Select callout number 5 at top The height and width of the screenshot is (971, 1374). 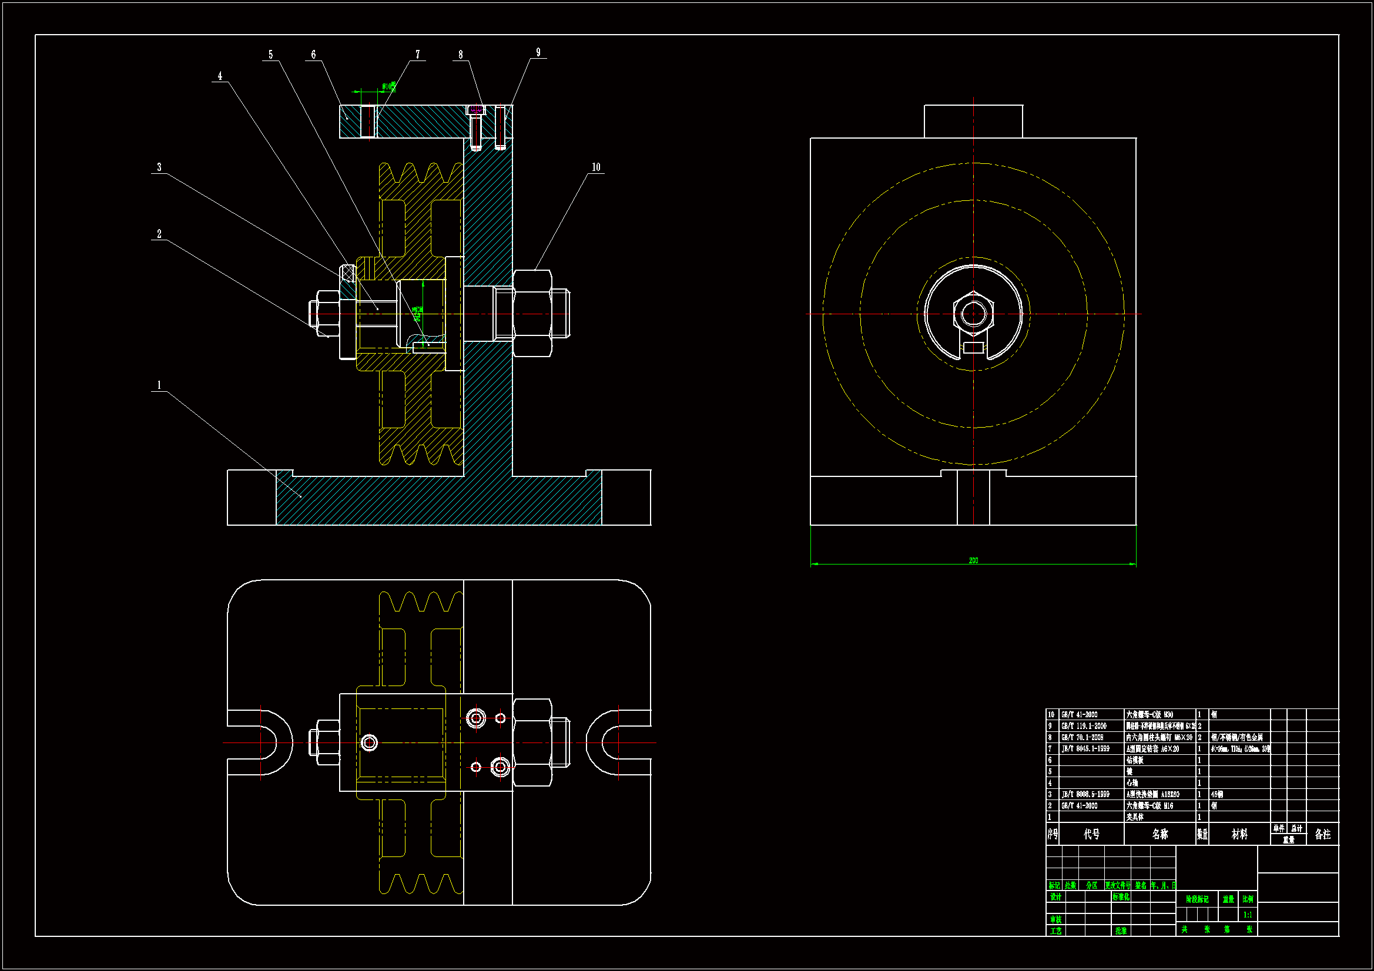click(270, 55)
